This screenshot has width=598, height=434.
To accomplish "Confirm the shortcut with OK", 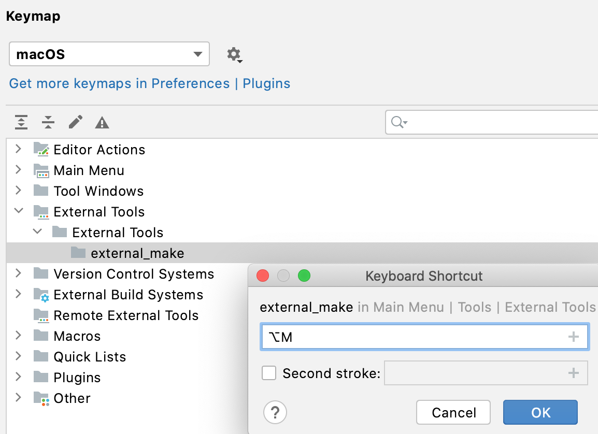I will pos(540,412).
